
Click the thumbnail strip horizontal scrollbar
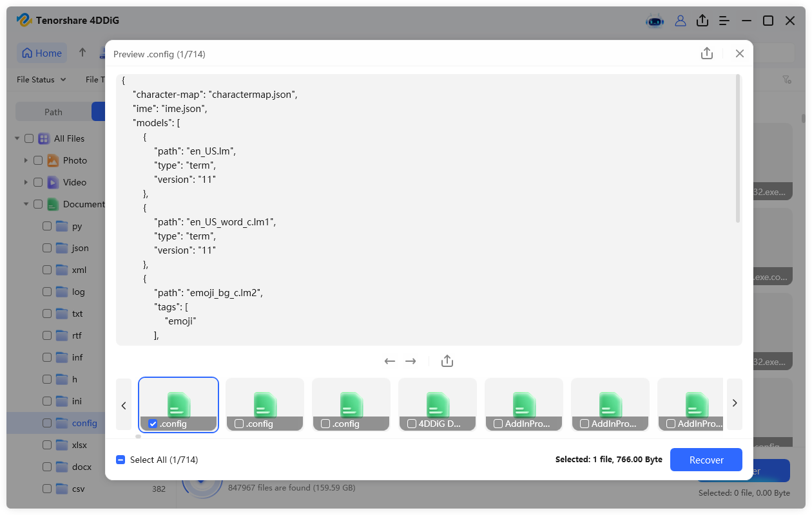coord(138,436)
